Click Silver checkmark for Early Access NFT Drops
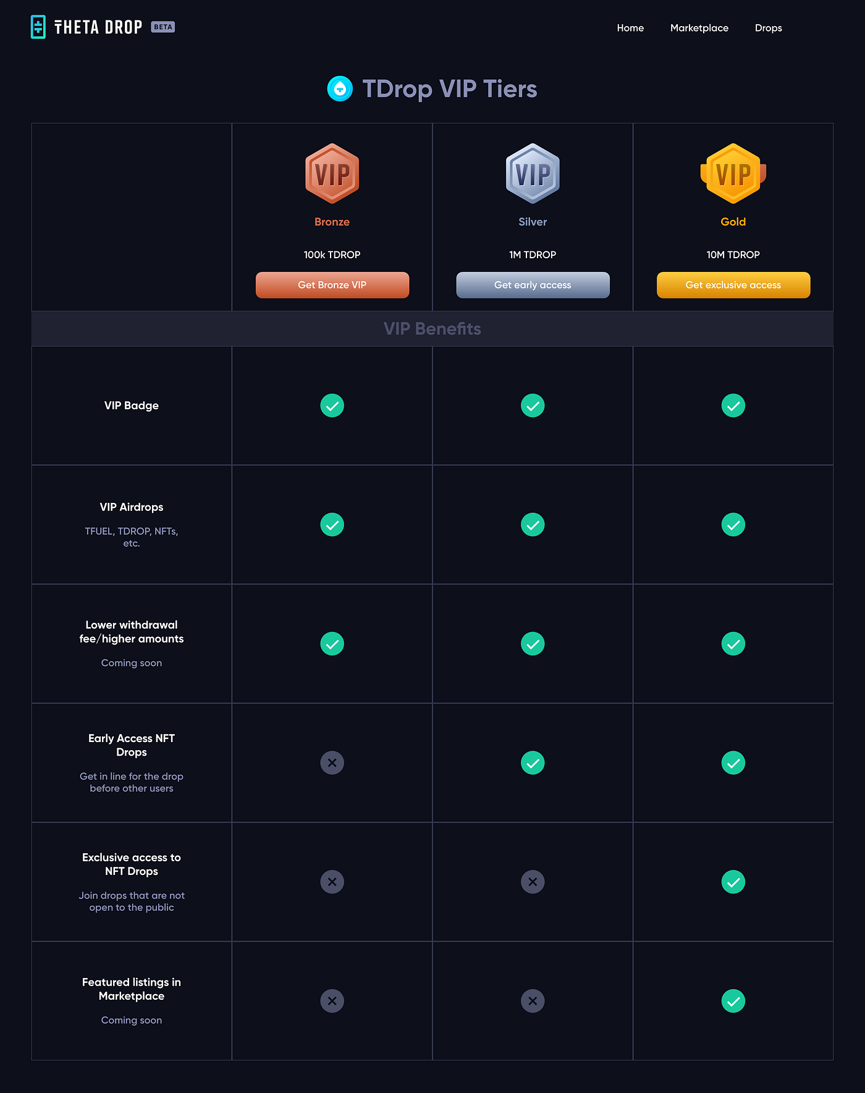Screen dimensions: 865x1093 (x=533, y=763)
